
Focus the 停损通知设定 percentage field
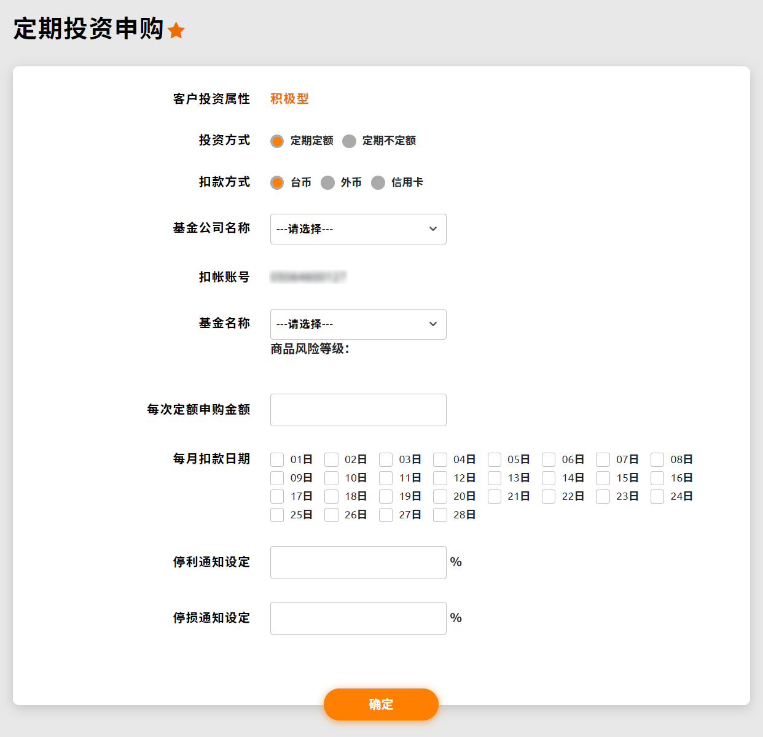point(358,618)
